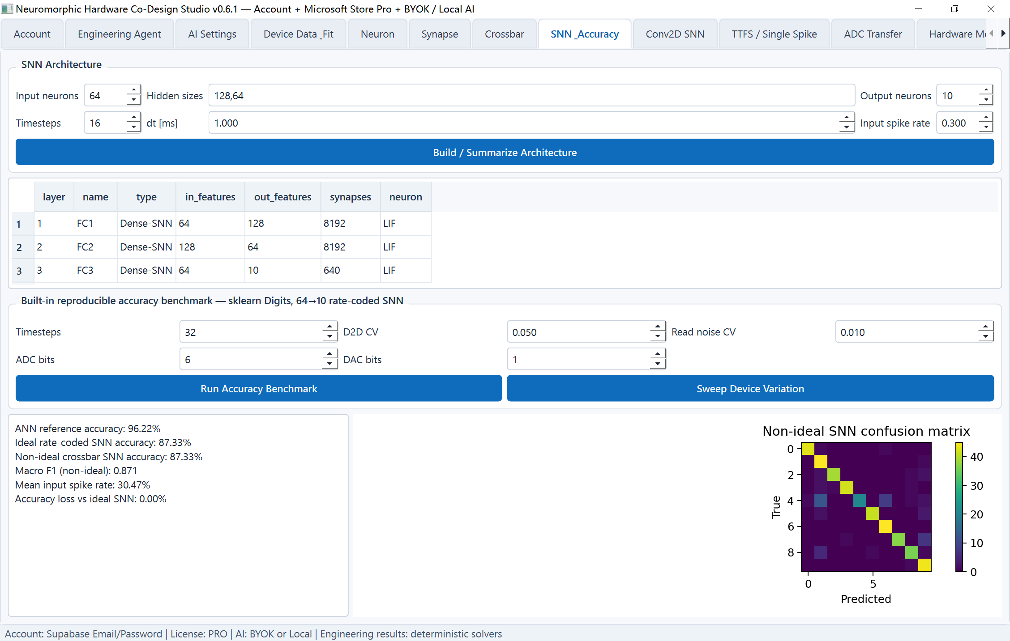Open the ADC Transfer tab
The image size is (1010, 641).
click(x=873, y=34)
